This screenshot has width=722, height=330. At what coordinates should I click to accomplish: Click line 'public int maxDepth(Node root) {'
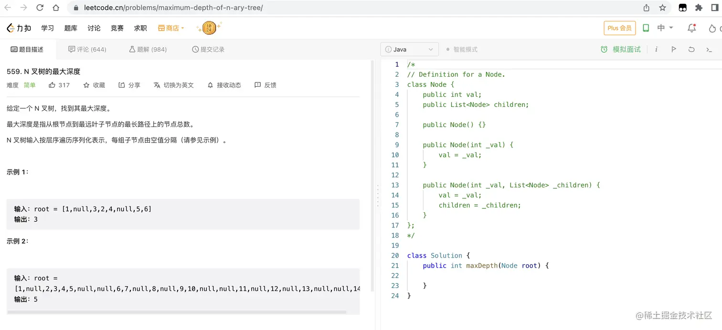coord(486,266)
